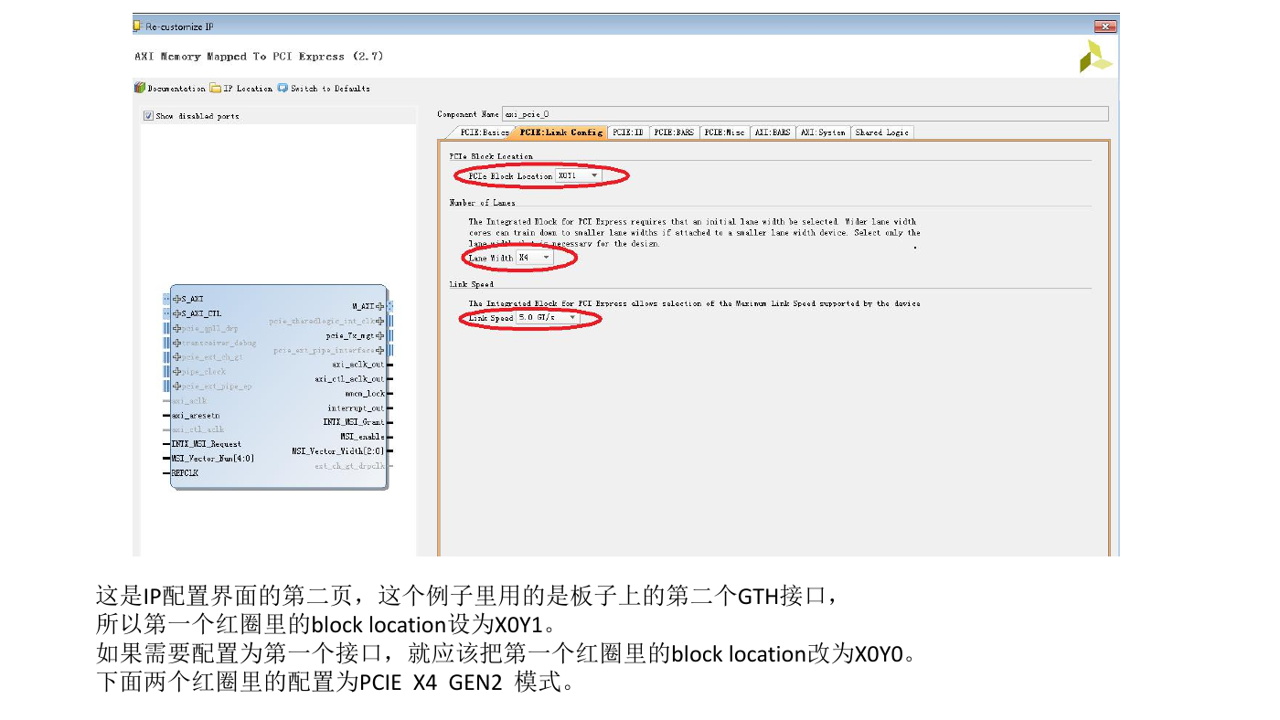Open the Documentation book icon
The height and width of the screenshot is (720, 1280).
point(140,88)
